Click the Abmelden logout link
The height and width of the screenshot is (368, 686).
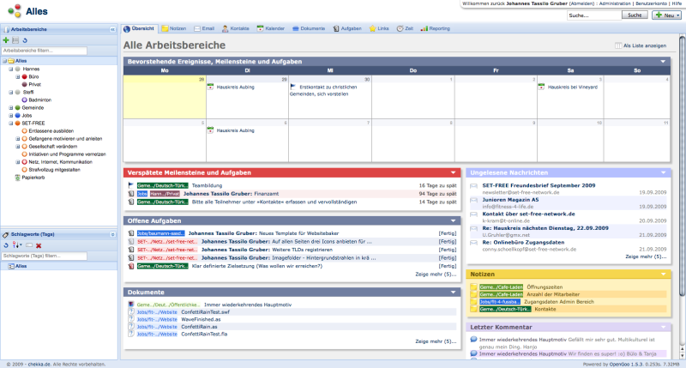point(580,3)
